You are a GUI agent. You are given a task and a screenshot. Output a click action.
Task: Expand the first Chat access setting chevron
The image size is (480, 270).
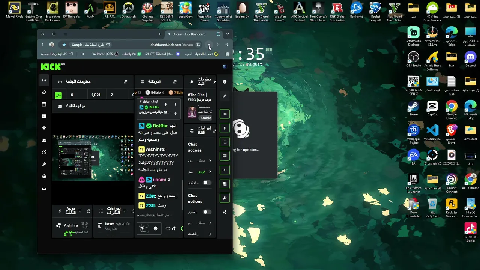210,161
